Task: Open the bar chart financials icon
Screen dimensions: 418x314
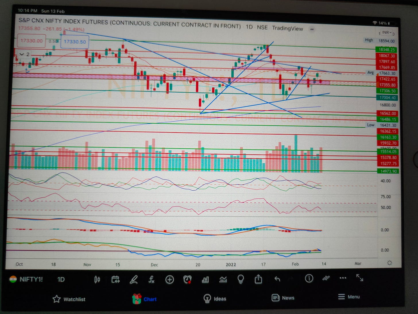Action: (x=205, y=279)
